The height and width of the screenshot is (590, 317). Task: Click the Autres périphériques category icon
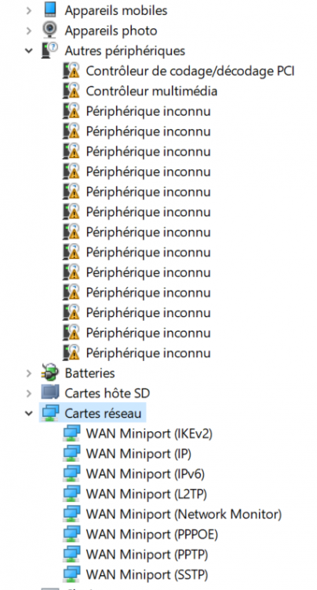49,50
